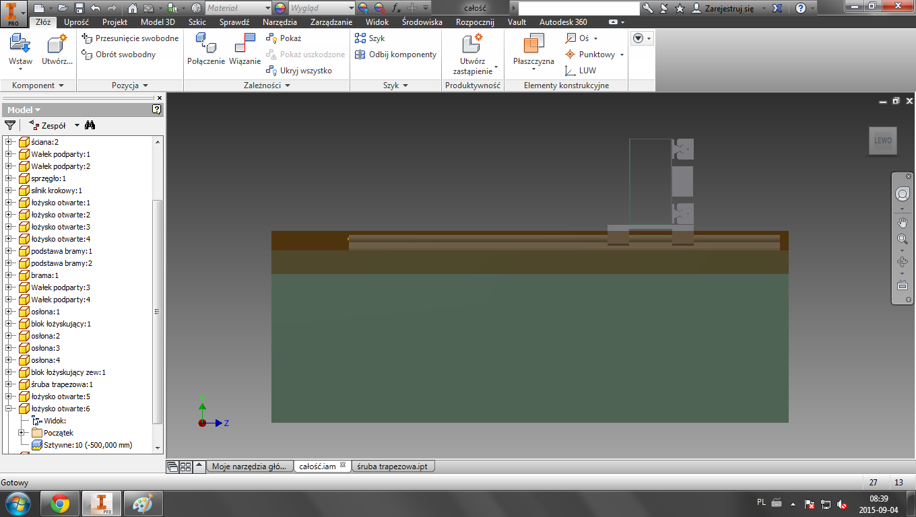Click Pokaż relationships tool
The width and height of the screenshot is (916, 517).
click(x=284, y=38)
